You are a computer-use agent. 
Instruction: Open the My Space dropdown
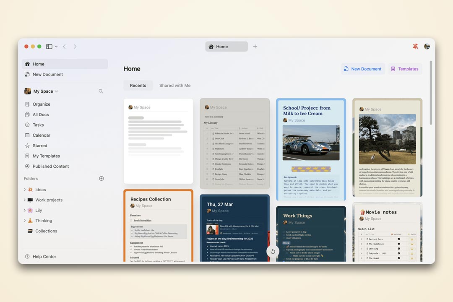click(x=45, y=91)
